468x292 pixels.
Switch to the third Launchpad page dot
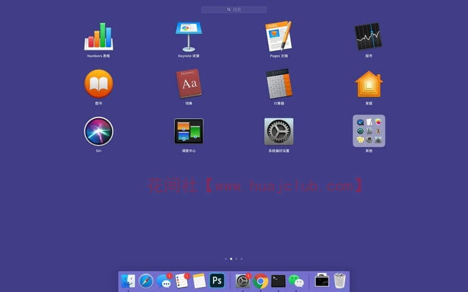[237, 259]
